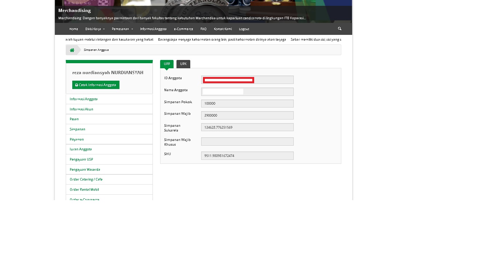
Task: Go to Home in the navigation bar
Action: pos(73,29)
